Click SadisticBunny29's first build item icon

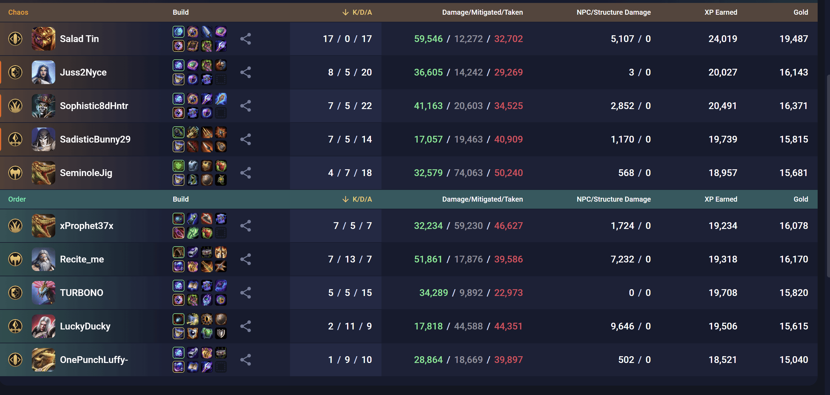(178, 132)
